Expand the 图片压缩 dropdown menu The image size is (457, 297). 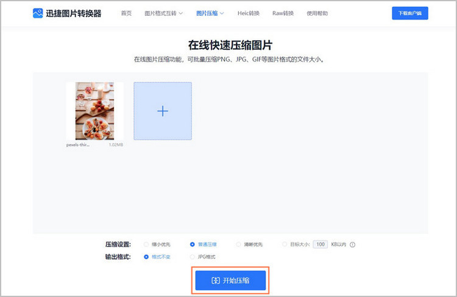(x=210, y=13)
